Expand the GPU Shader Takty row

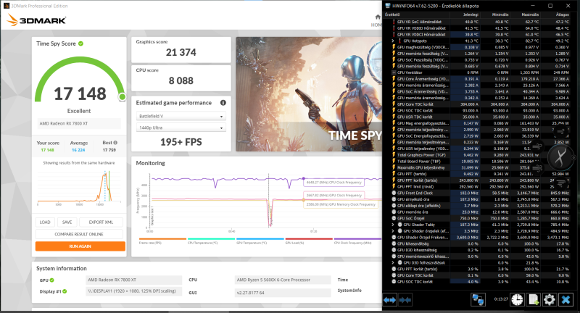[393, 225]
